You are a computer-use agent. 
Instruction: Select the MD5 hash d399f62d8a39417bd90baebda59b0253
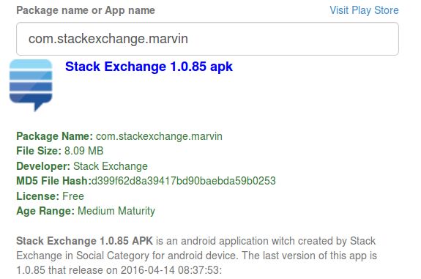(184, 181)
